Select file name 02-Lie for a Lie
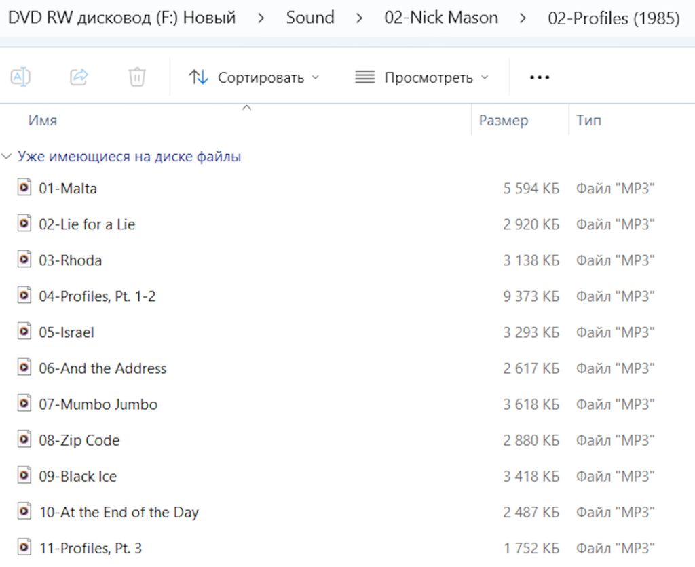695x567 pixels. click(87, 224)
